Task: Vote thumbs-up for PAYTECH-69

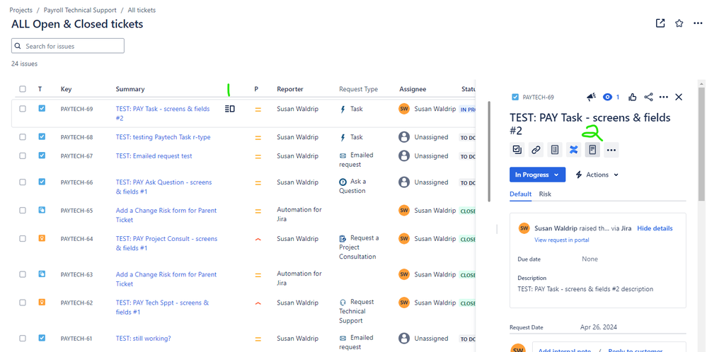Action: (633, 97)
